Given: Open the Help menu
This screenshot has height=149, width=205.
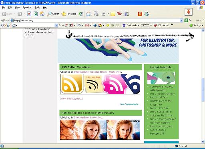Looking at the screenshot, I should tap(45, 8).
